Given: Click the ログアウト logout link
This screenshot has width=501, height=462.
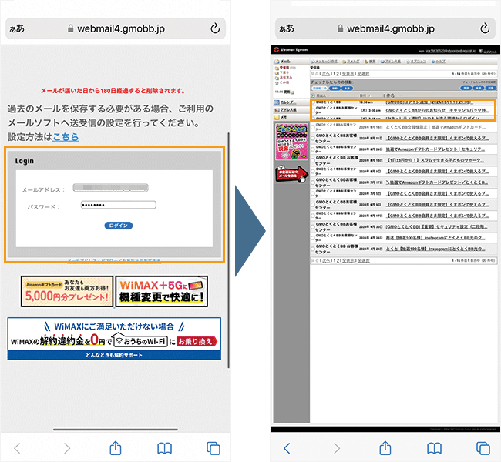Looking at the screenshot, I should pos(489,51).
